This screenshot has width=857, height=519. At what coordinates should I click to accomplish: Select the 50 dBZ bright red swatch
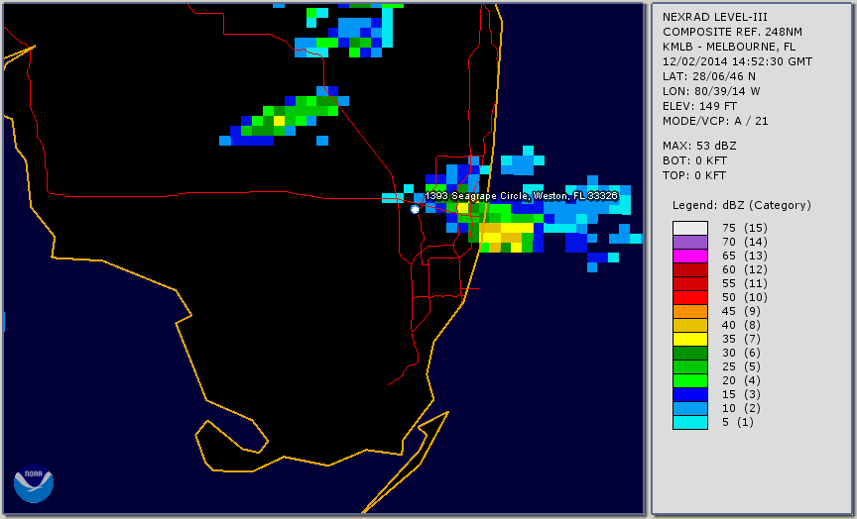click(690, 297)
